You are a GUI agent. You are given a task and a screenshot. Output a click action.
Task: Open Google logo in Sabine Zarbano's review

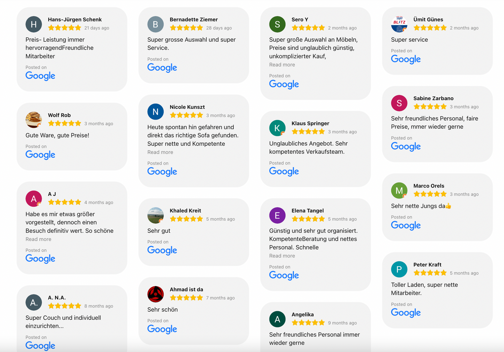pos(406,146)
